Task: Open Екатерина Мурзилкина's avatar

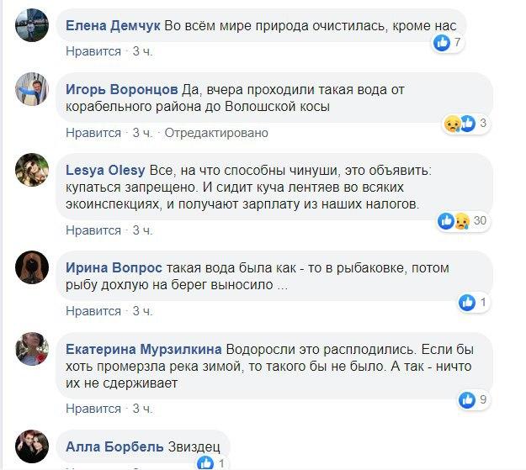Action: (x=33, y=348)
